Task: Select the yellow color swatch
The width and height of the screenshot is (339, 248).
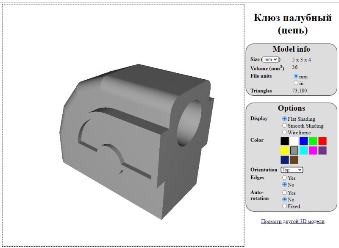Action: click(285, 150)
